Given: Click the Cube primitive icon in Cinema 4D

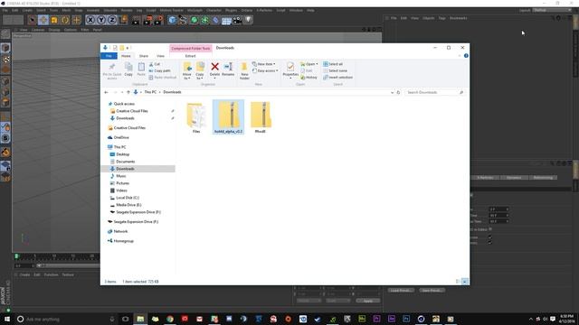Looking at the screenshot, I should (172, 20).
